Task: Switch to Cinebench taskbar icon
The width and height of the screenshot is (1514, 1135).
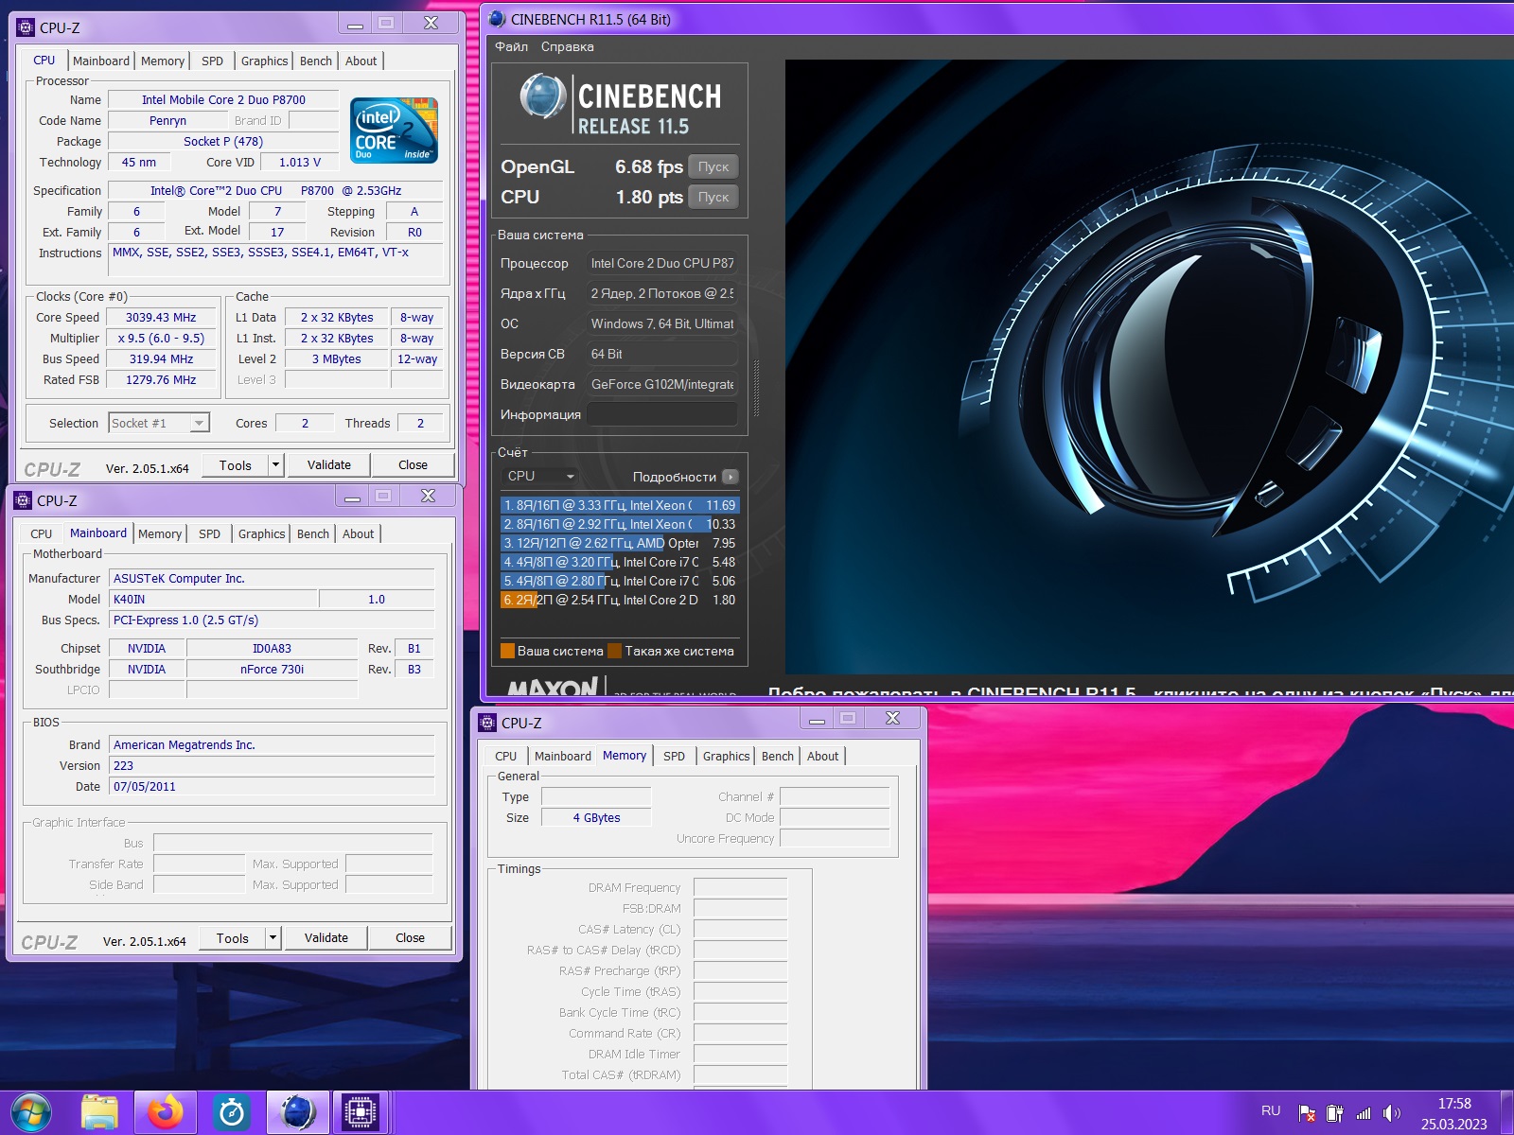Action: tap(298, 1112)
